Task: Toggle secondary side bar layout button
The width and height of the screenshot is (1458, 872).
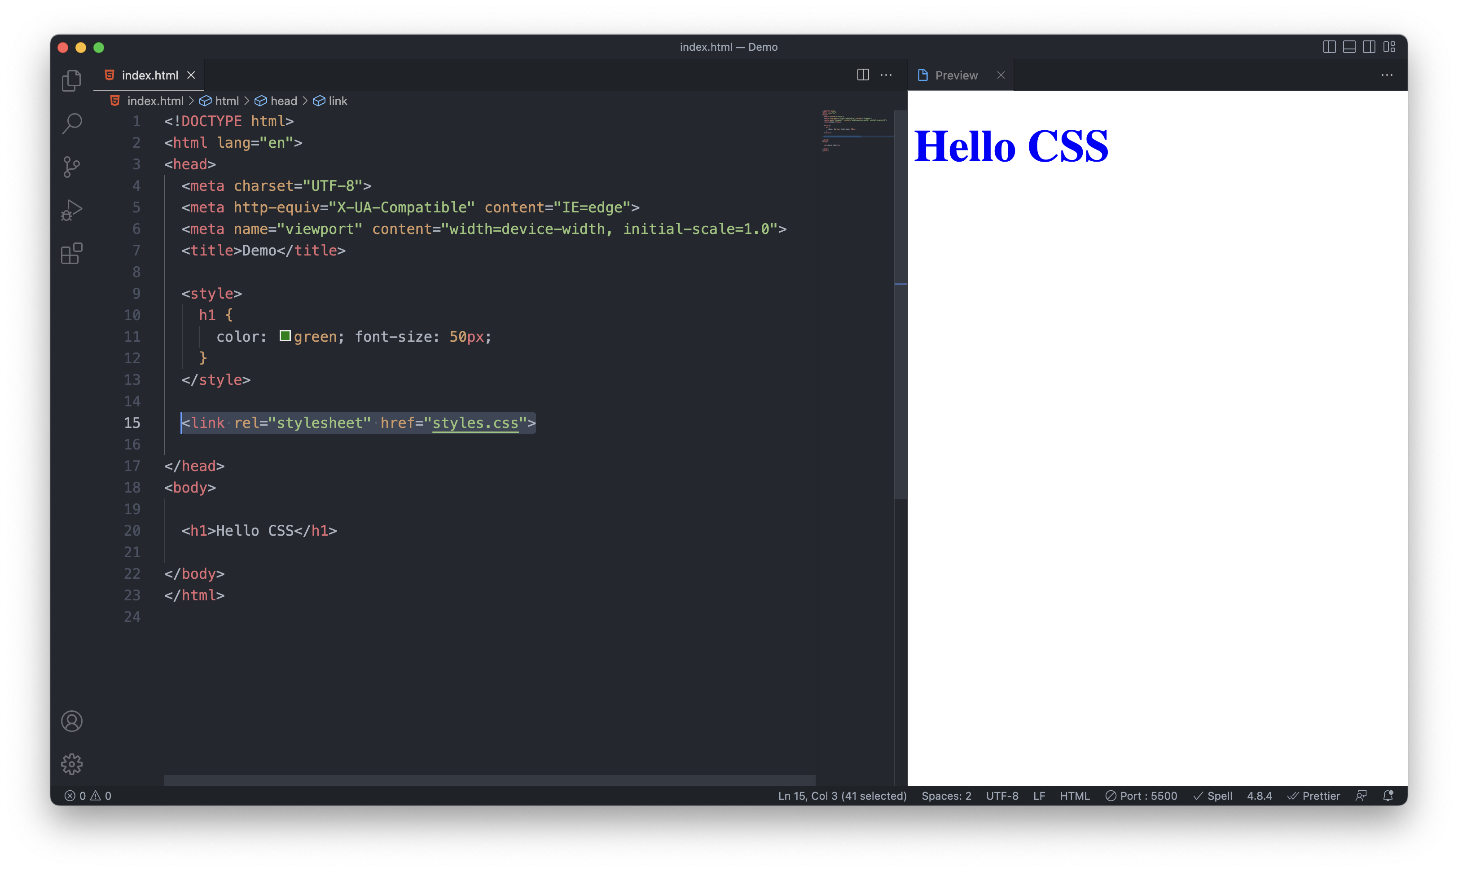Action: point(1369,47)
